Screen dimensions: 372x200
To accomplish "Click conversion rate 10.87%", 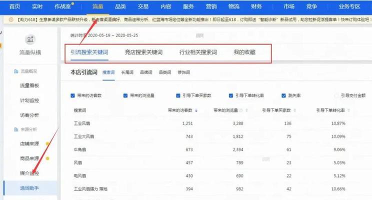I will point(338,123).
